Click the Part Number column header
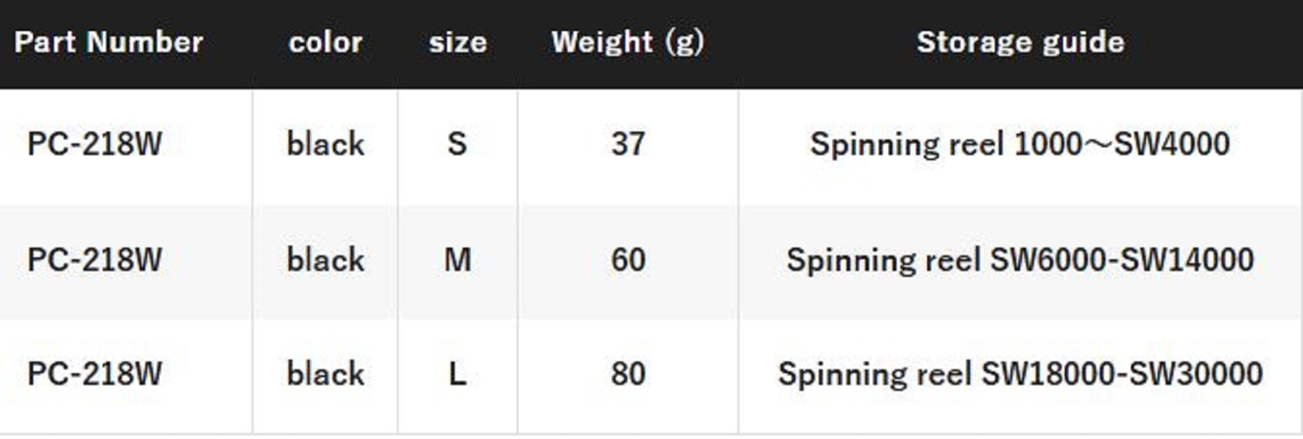 (108, 42)
